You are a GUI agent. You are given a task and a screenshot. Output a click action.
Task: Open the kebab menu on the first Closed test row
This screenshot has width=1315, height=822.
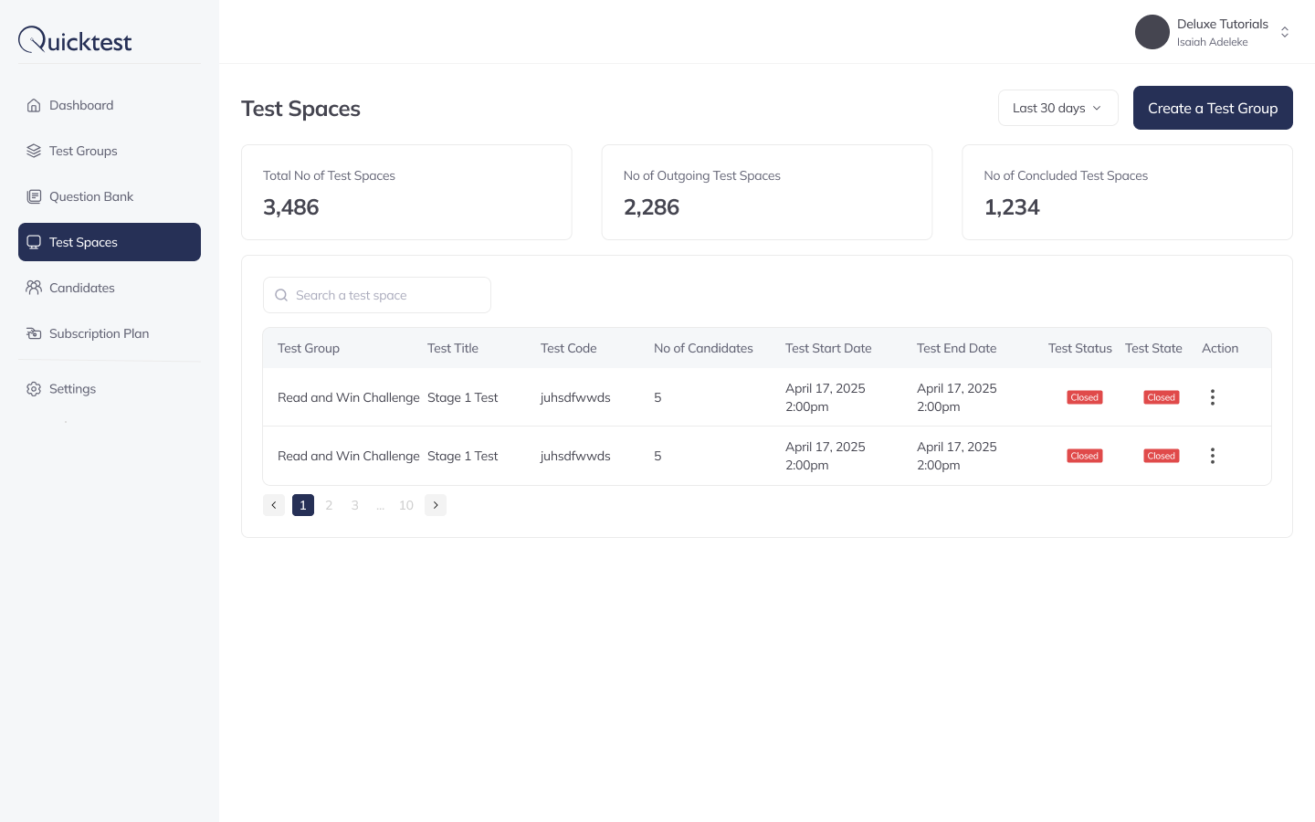point(1213,397)
